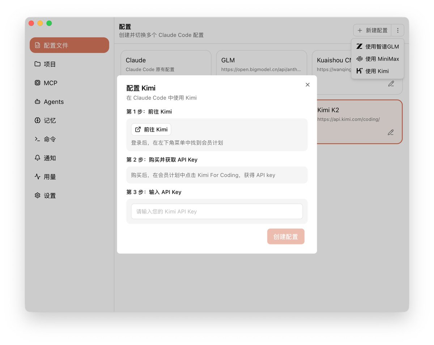Image resolution: width=434 pixels, height=345 pixels.
Task: Open the 项目 projects section
Action: pyautogui.click(x=38, y=64)
